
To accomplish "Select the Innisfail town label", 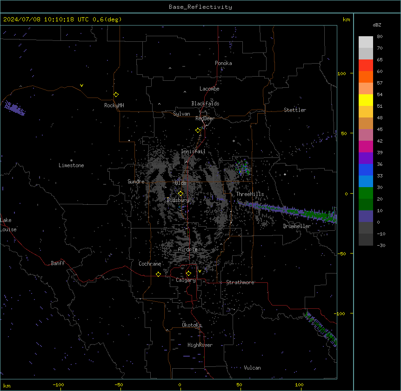I will [193, 151].
